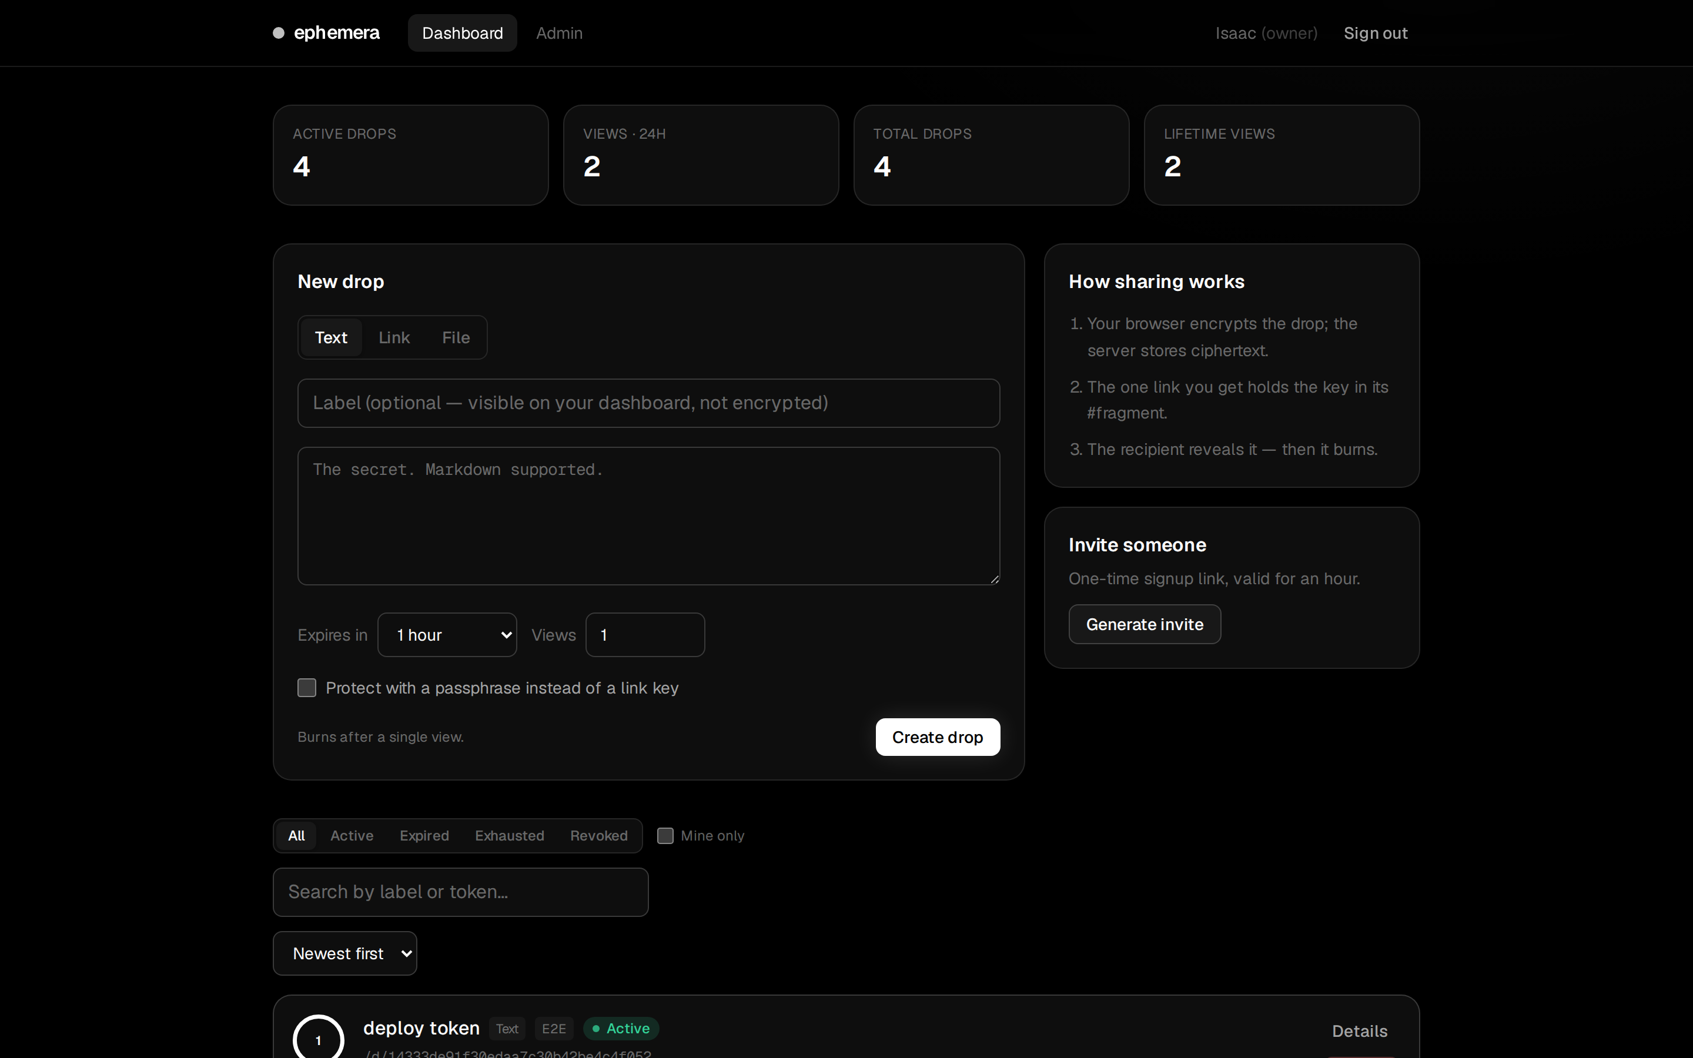Screen dimensions: 1693x1058
Task: Filter drops by Expired
Action: (x=424, y=835)
